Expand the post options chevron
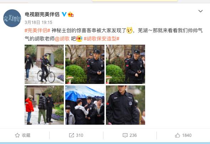 200,11
